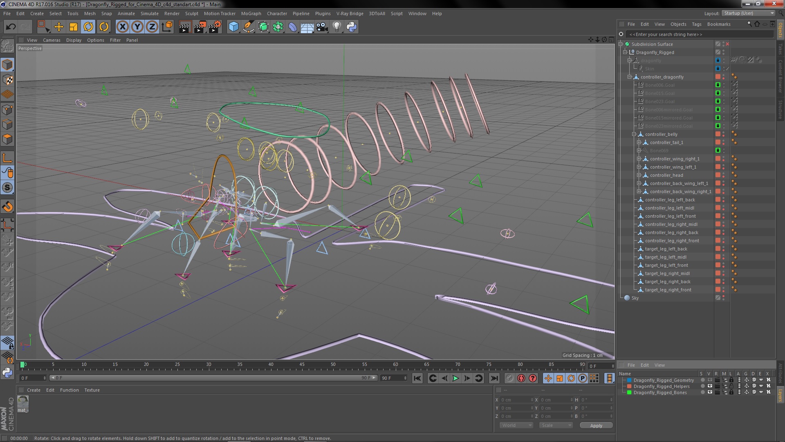Click the Enable Axis L-shaped icon
This screenshot has height=442, width=785.
point(7,158)
